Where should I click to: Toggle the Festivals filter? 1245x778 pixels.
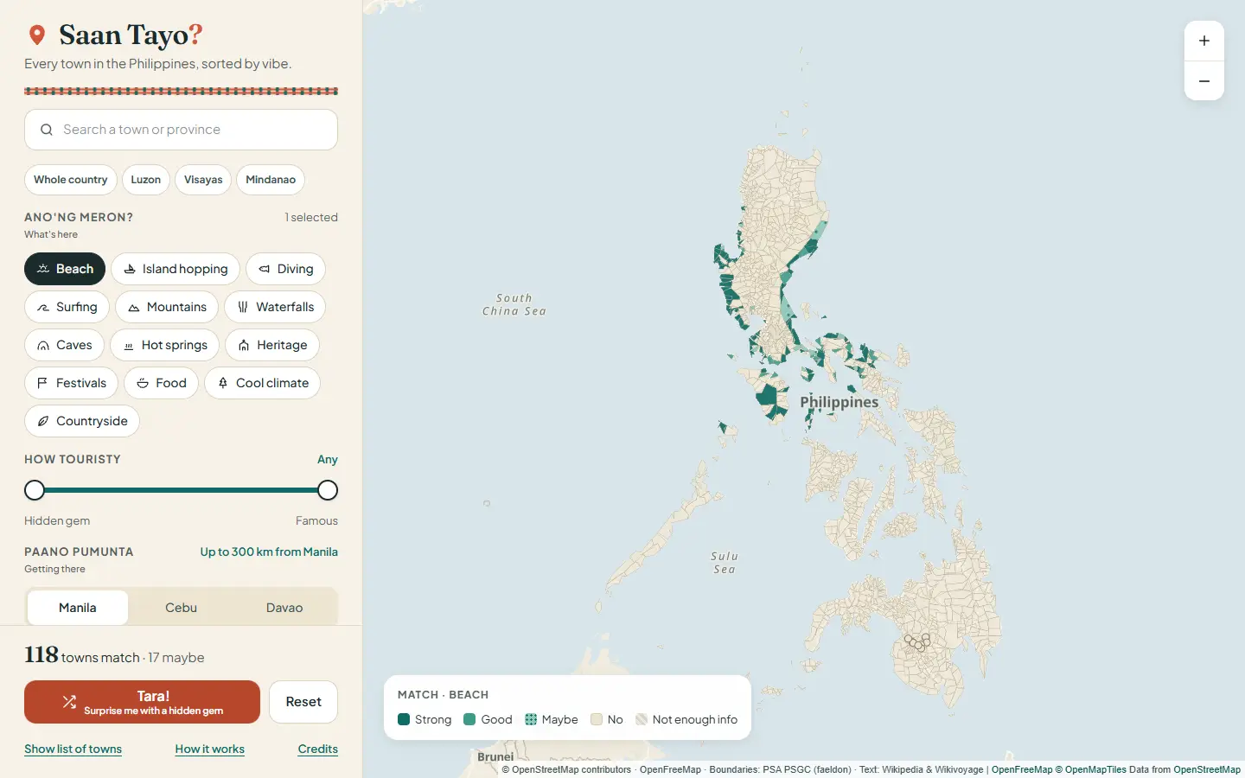71,383
